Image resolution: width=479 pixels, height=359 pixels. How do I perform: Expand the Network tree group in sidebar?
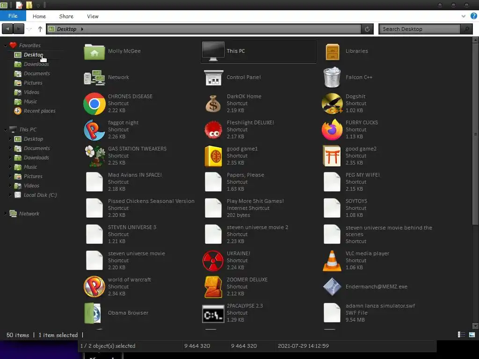point(5,214)
